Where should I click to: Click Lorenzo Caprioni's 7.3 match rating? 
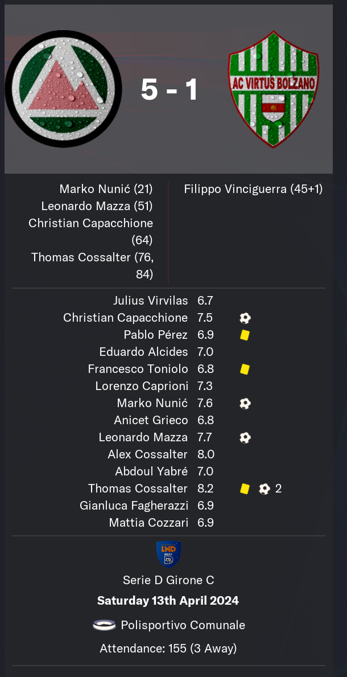click(x=205, y=386)
